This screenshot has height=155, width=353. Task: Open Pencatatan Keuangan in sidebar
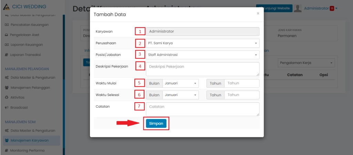pos(29,25)
